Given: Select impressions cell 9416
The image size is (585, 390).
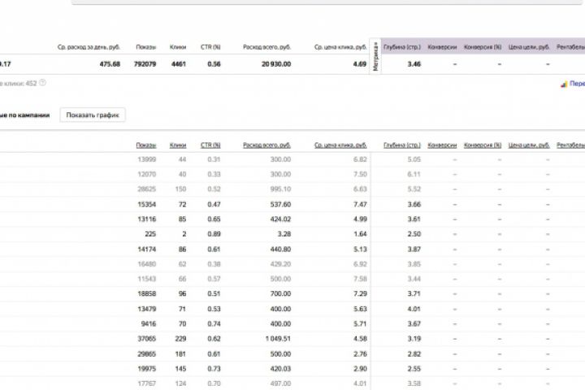Looking at the screenshot, I should pyautogui.click(x=149, y=324).
